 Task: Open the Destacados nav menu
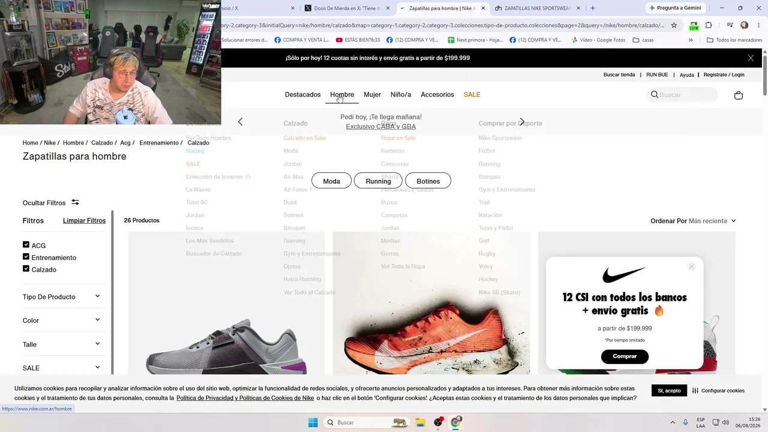(302, 95)
